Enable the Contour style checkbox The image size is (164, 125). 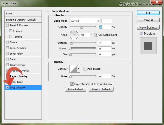pos(11,31)
